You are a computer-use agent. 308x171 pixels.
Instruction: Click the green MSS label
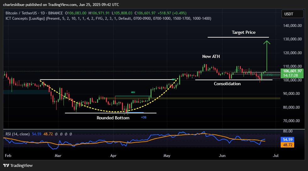coord(133,92)
